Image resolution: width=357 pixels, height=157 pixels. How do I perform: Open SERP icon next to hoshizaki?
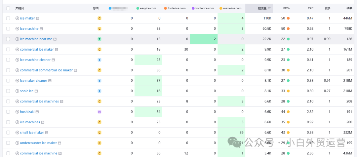pyautogui.click(x=37, y=112)
